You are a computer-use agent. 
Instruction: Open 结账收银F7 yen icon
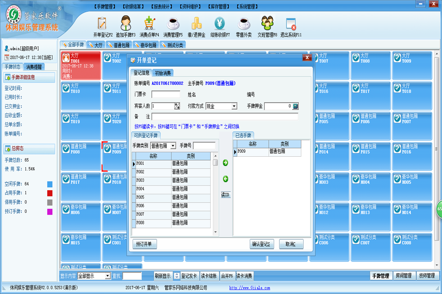coord(220,27)
